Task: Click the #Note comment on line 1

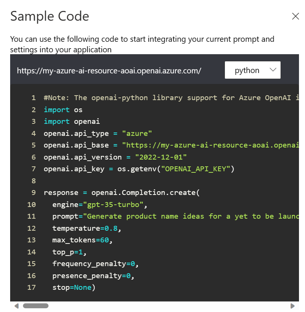Action: [x=171, y=98]
